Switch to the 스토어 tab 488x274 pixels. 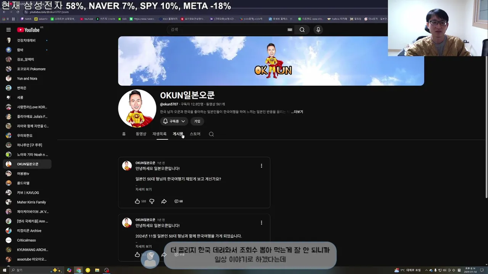[195, 134]
